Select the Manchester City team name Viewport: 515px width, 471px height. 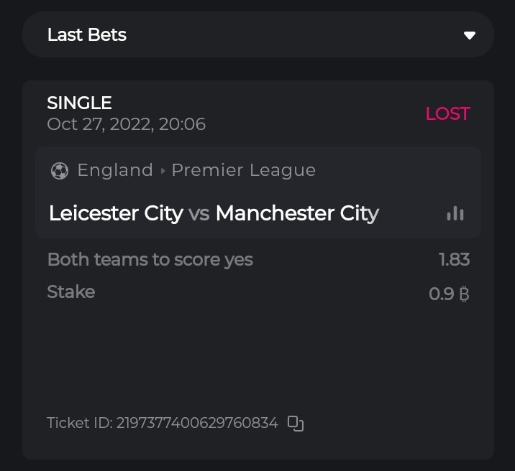click(x=297, y=213)
